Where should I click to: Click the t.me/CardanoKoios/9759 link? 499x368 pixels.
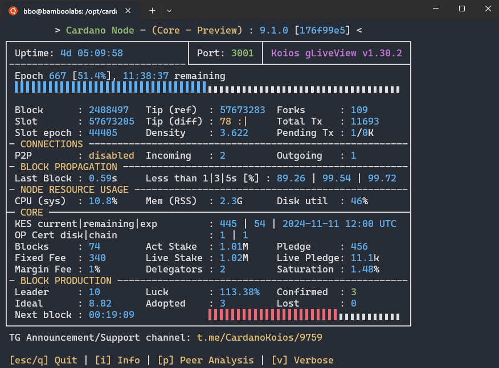click(x=259, y=337)
